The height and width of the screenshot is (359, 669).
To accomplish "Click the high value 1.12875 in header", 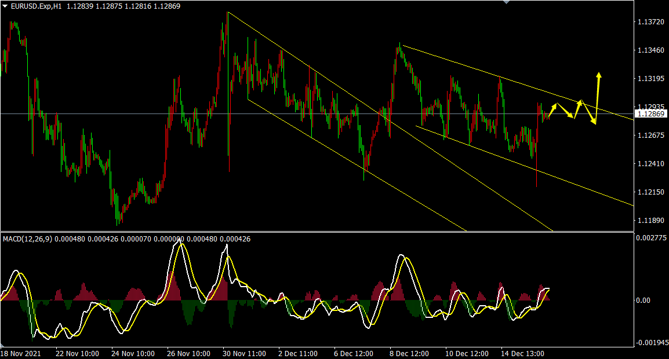I will 109,6.
